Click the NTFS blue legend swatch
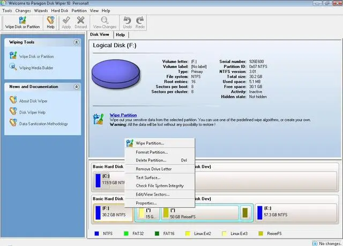 [96, 234]
